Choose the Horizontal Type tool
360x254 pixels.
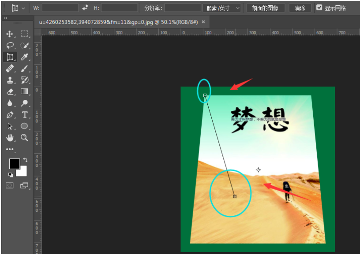coord(25,114)
